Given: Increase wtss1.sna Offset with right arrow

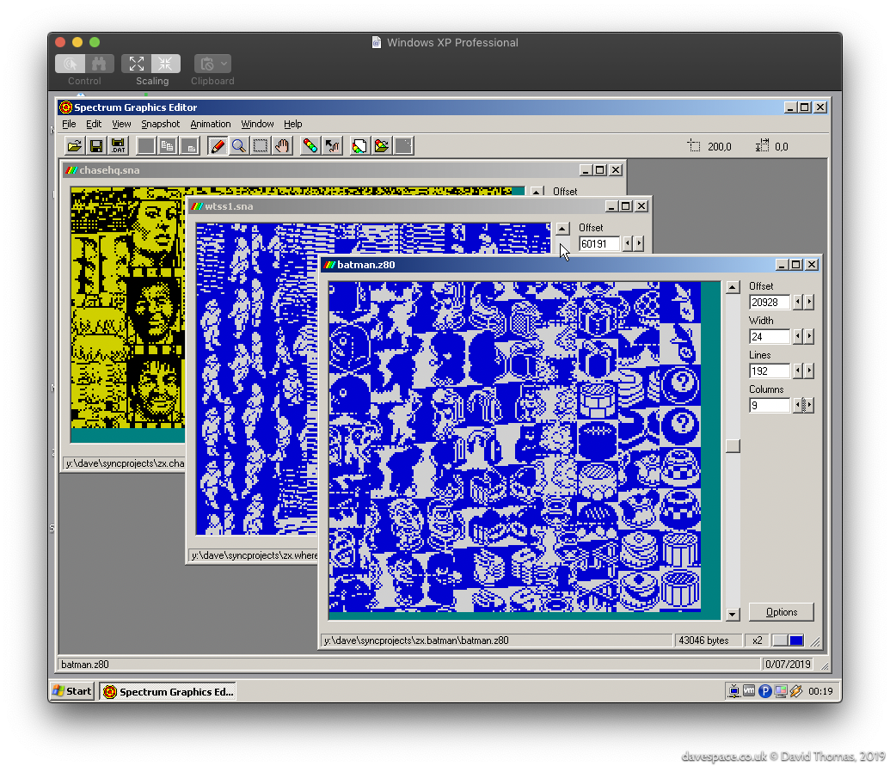Looking at the screenshot, I should (x=639, y=243).
